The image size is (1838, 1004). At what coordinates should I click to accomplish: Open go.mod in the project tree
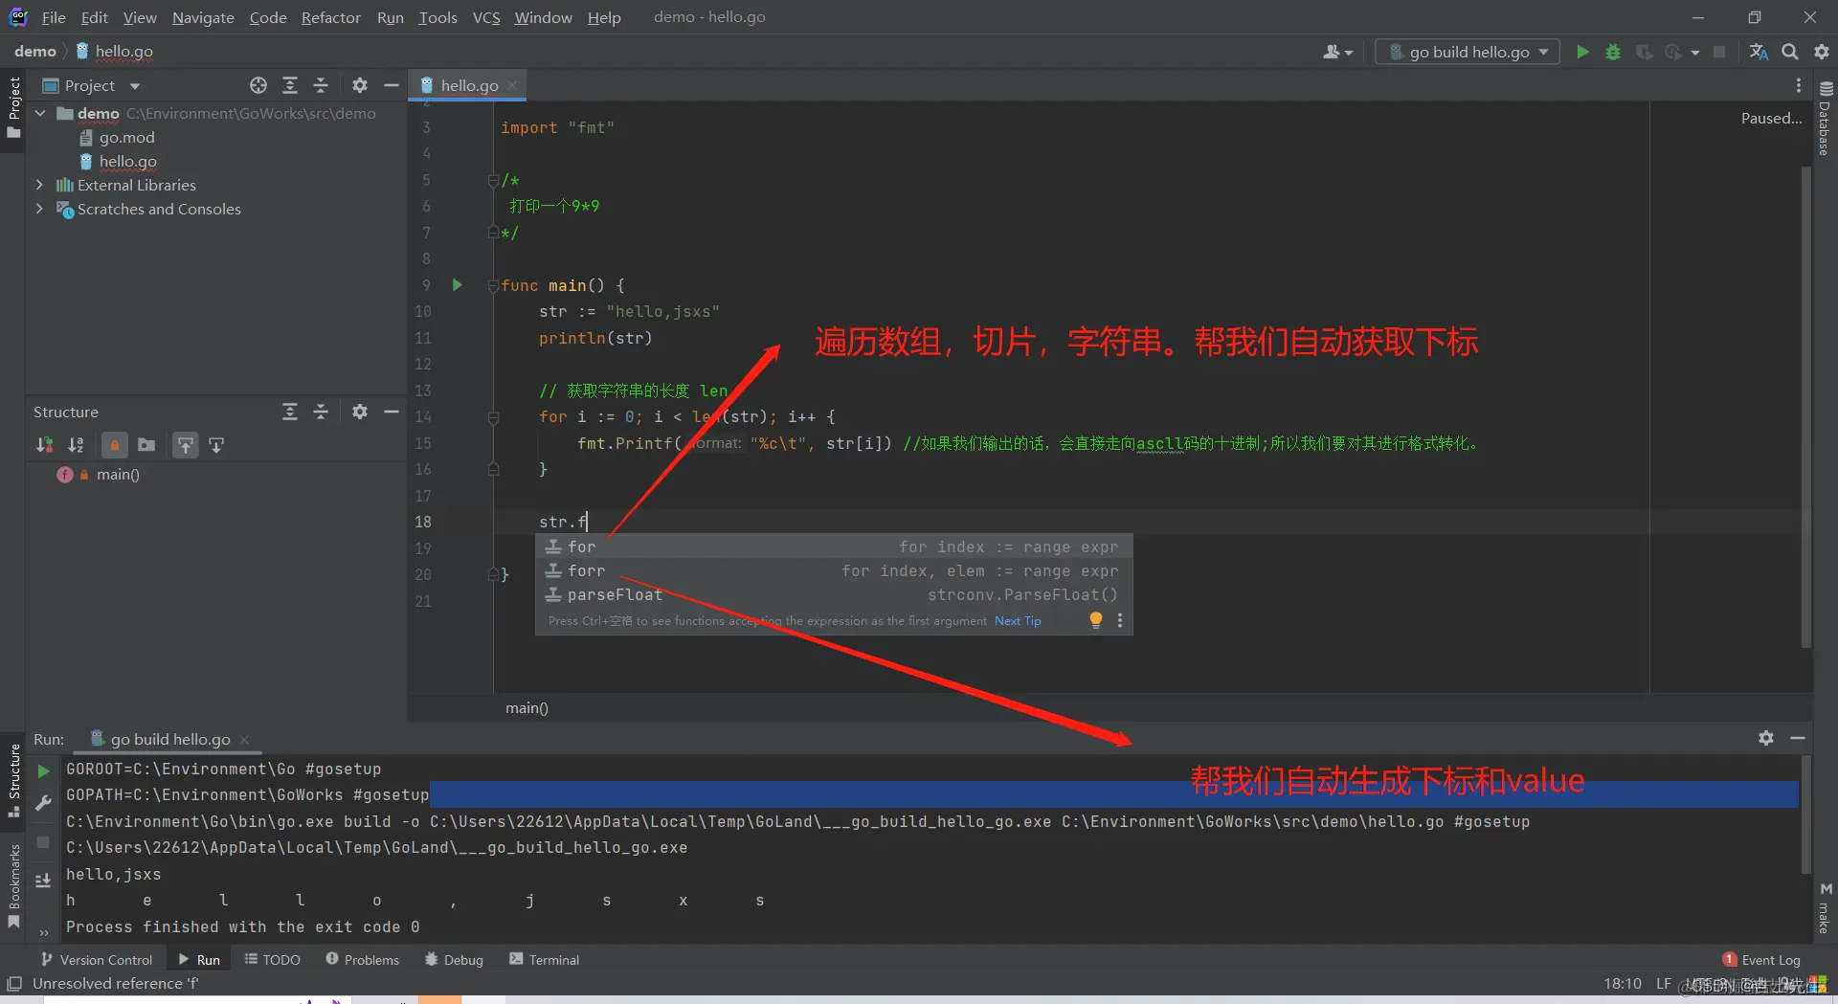click(126, 137)
